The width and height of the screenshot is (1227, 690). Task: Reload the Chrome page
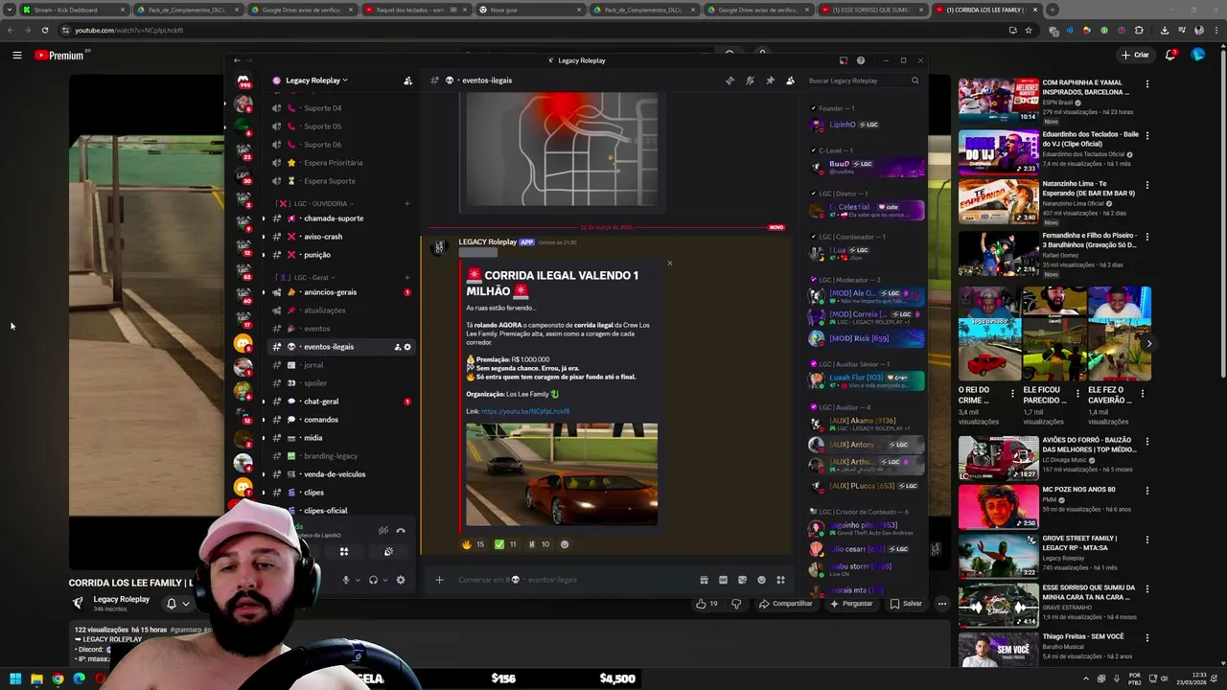pos(44,30)
